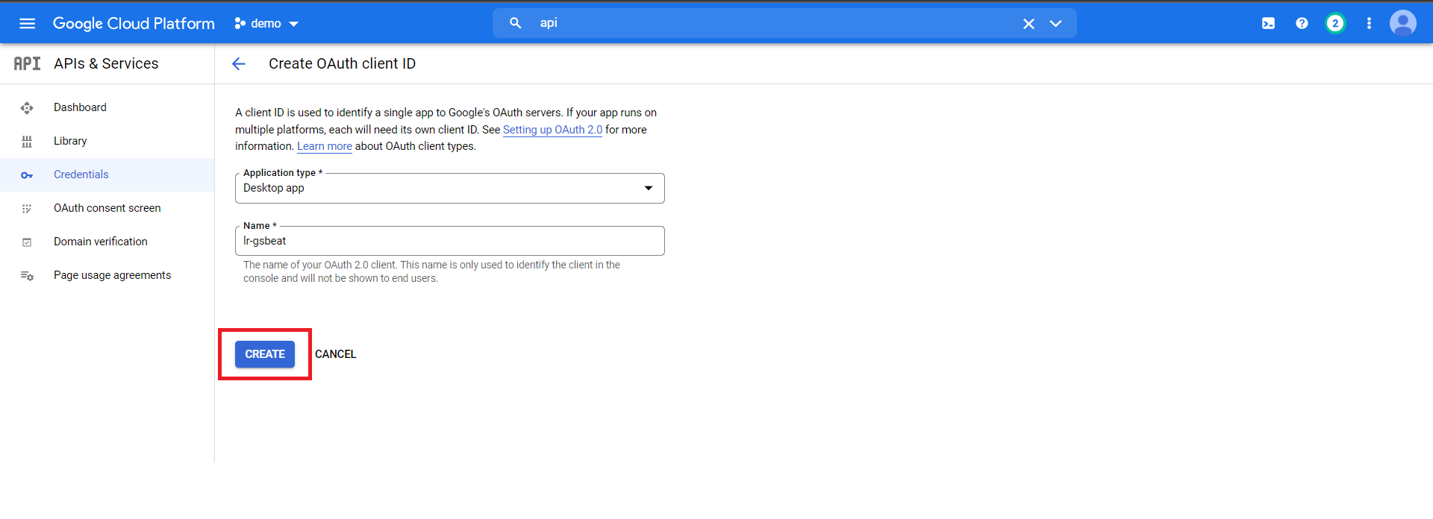Expand the search options chevron
Image resolution: width=1433 pixels, height=519 pixels.
coord(1055,24)
